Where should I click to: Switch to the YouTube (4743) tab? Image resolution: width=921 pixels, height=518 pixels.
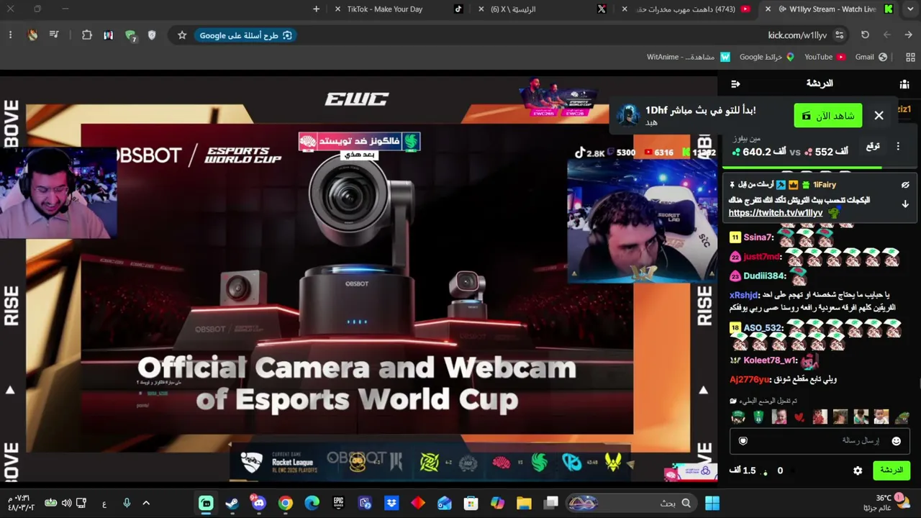685,9
